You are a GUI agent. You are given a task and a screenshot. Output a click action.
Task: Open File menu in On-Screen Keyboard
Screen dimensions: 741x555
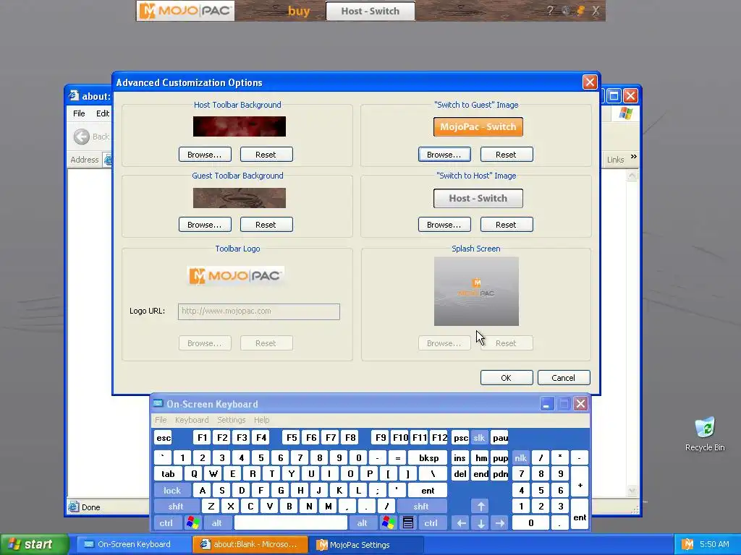click(161, 420)
